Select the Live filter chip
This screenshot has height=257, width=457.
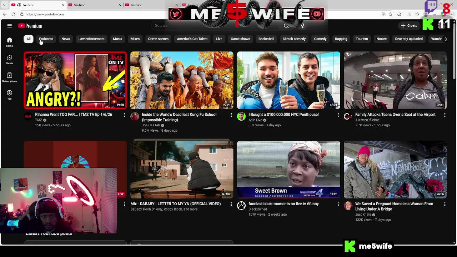click(x=219, y=39)
